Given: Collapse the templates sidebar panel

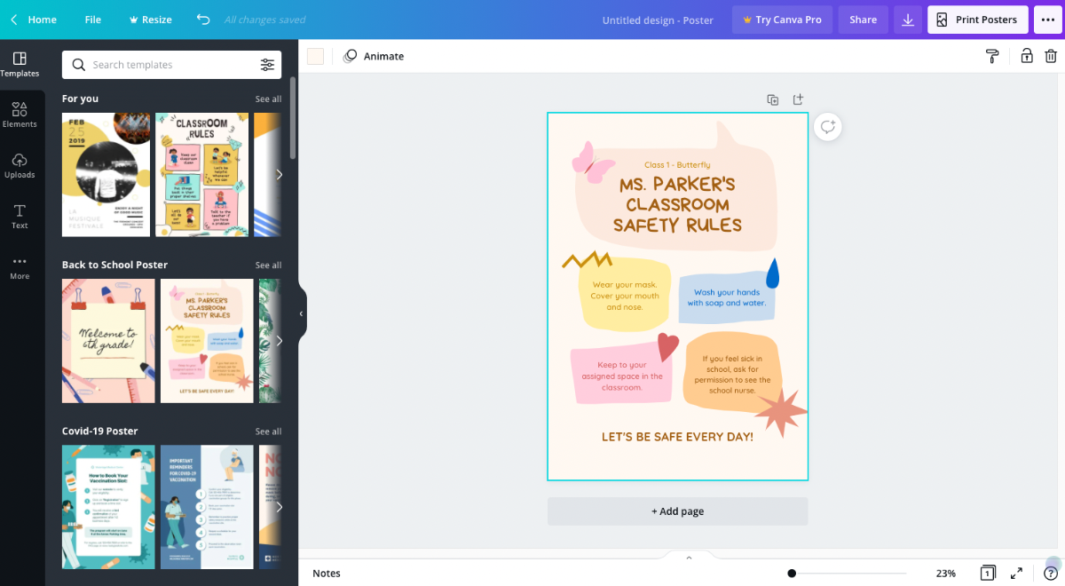Looking at the screenshot, I should (x=301, y=313).
